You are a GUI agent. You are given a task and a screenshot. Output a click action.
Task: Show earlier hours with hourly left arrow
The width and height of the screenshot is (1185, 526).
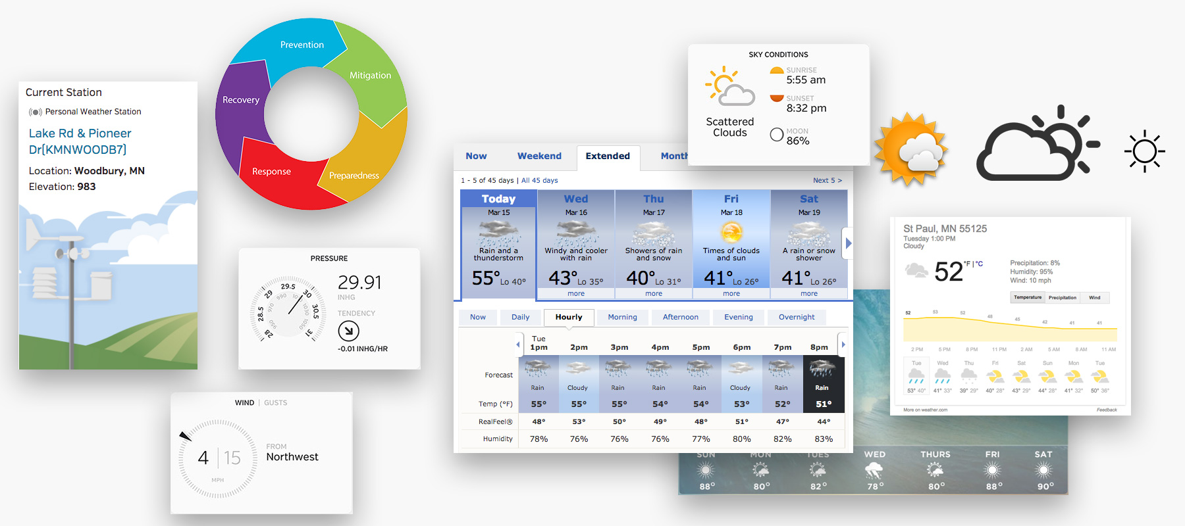(x=518, y=345)
